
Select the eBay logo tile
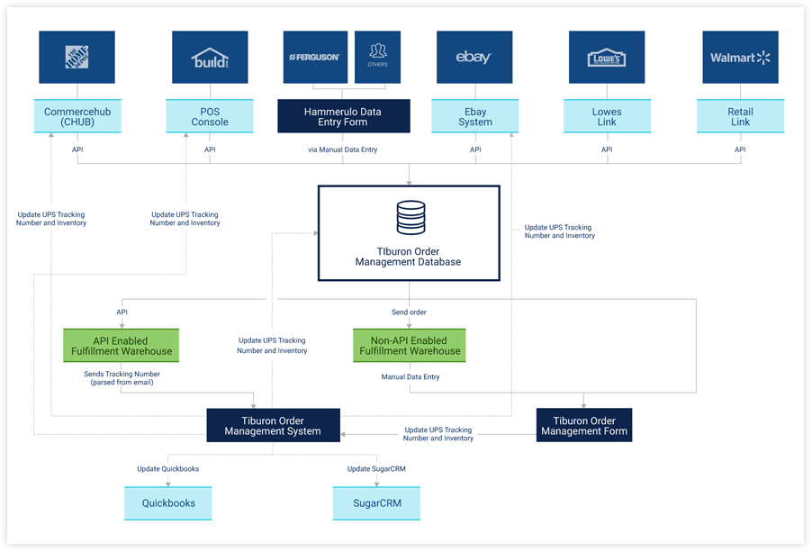click(474, 57)
